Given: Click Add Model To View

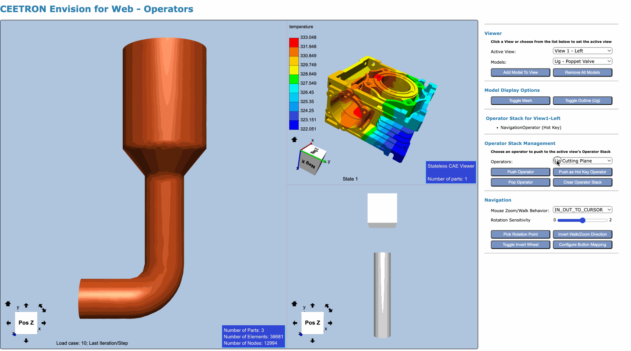Looking at the screenshot, I should (520, 72).
